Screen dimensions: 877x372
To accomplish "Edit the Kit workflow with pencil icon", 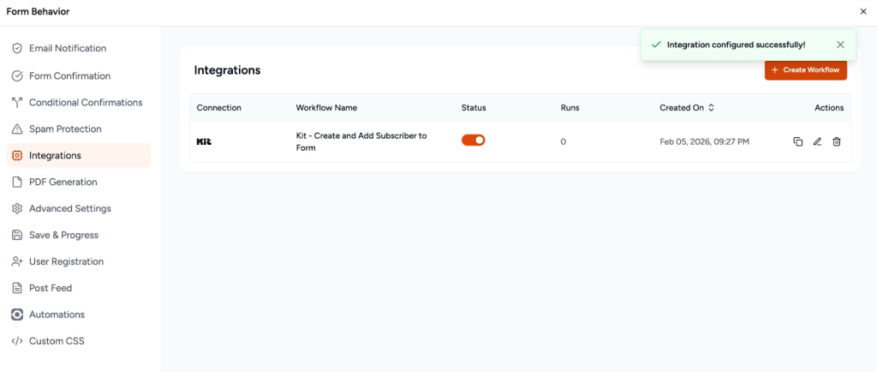I will coord(817,141).
